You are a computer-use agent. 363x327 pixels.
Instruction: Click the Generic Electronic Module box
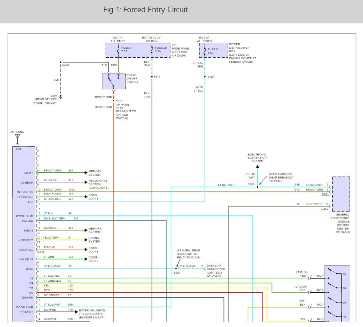coord(341,194)
